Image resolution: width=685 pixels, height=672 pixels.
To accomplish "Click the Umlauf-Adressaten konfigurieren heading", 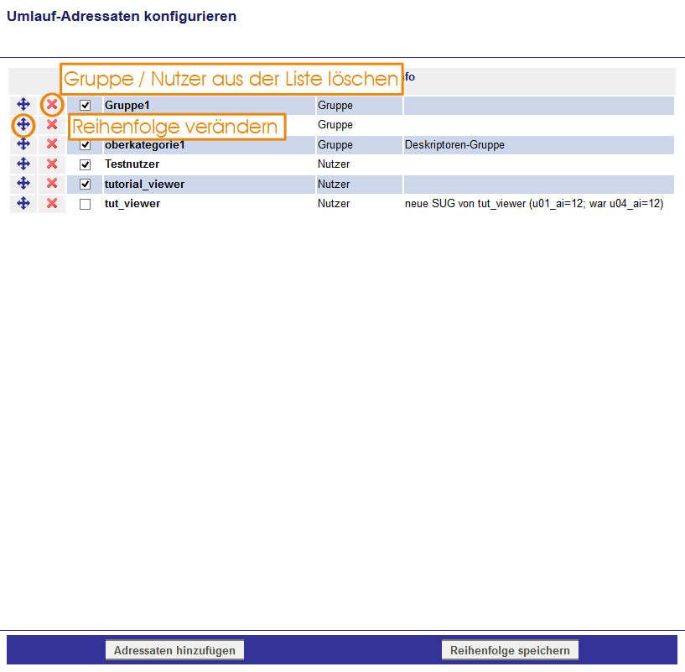I will click(122, 16).
